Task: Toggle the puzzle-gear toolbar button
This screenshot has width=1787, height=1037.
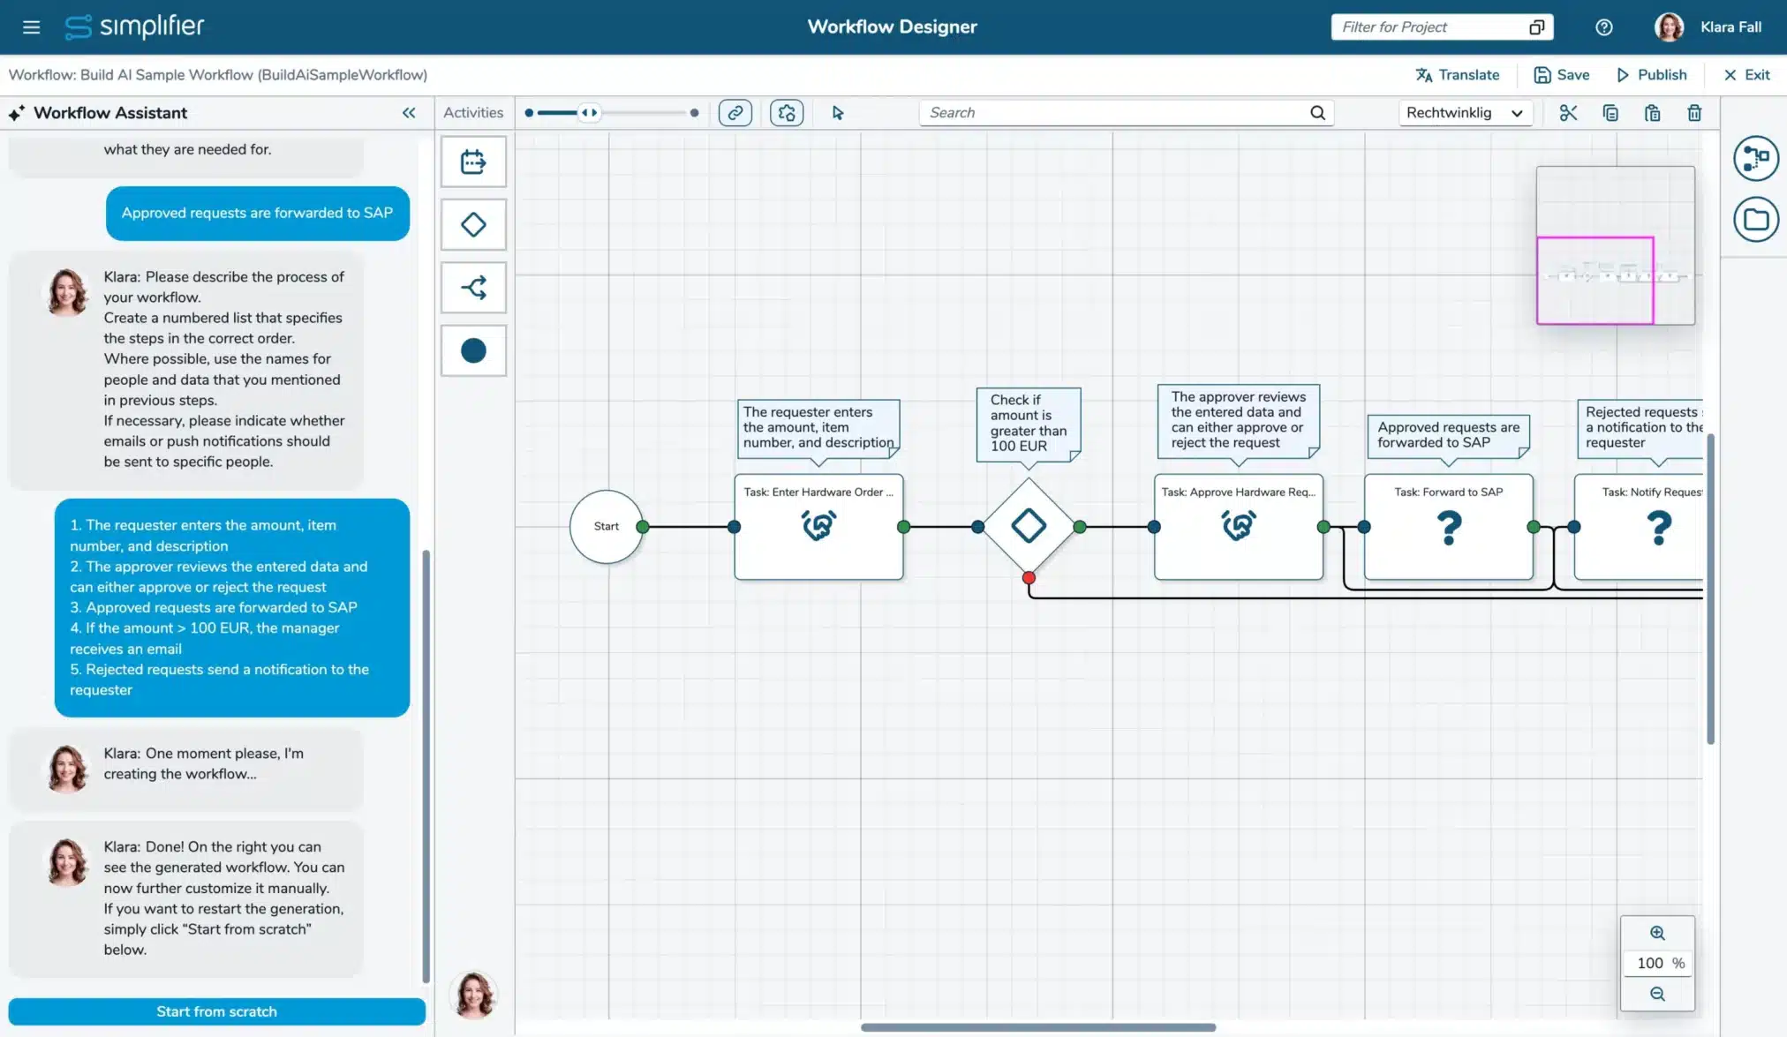Action: (x=787, y=113)
